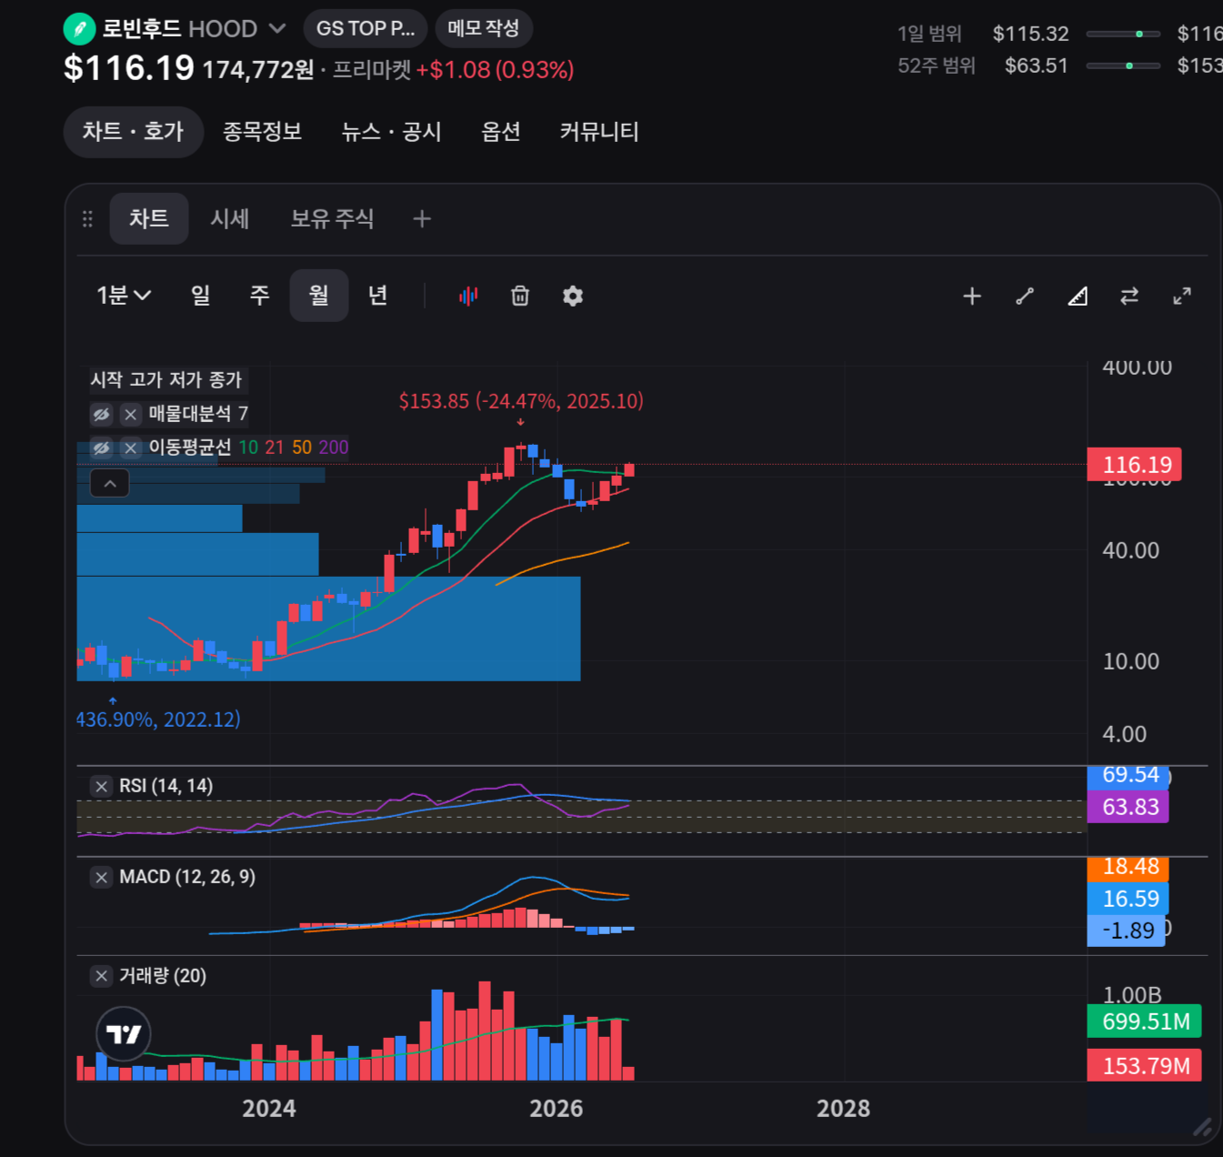Click the RSI 63.83 purple value label
Image resolution: width=1223 pixels, height=1157 pixels.
pyautogui.click(x=1128, y=807)
